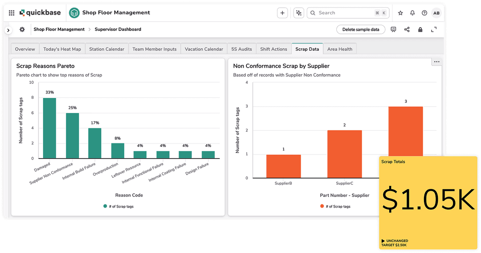Image resolution: width=481 pixels, height=253 pixels.
Task: Click Delete sample data button
Action: [x=361, y=29]
